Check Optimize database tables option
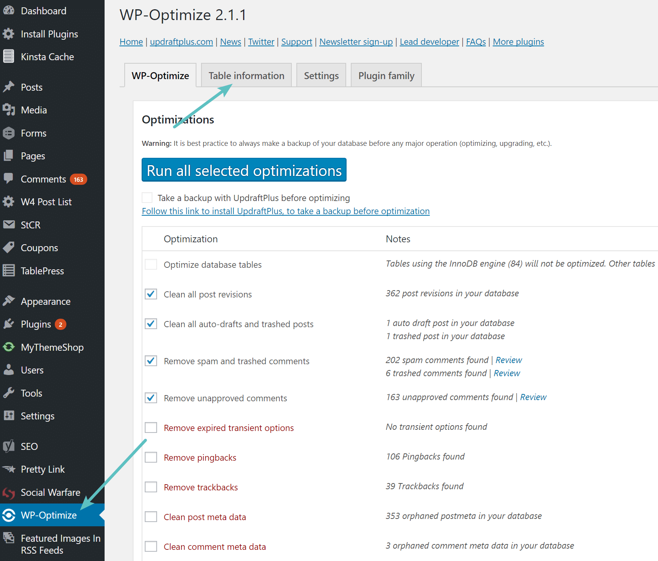 (x=151, y=264)
